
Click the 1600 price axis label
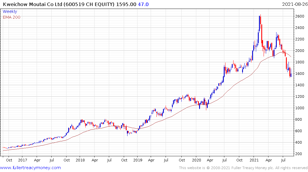click(300, 74)
